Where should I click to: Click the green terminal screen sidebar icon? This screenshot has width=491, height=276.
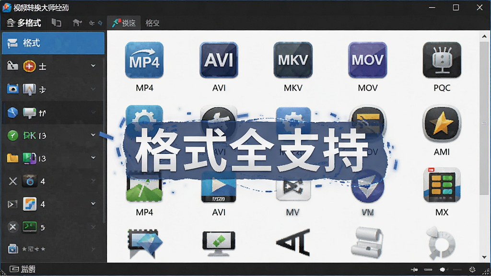[29, 227]
